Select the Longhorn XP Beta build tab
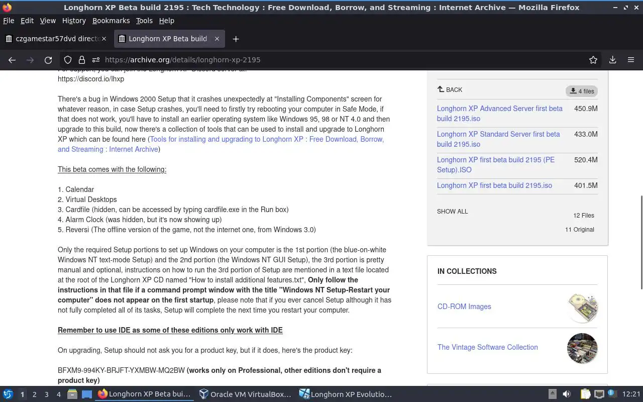This screenshot has width=643, height=402. tap(169, 39)
